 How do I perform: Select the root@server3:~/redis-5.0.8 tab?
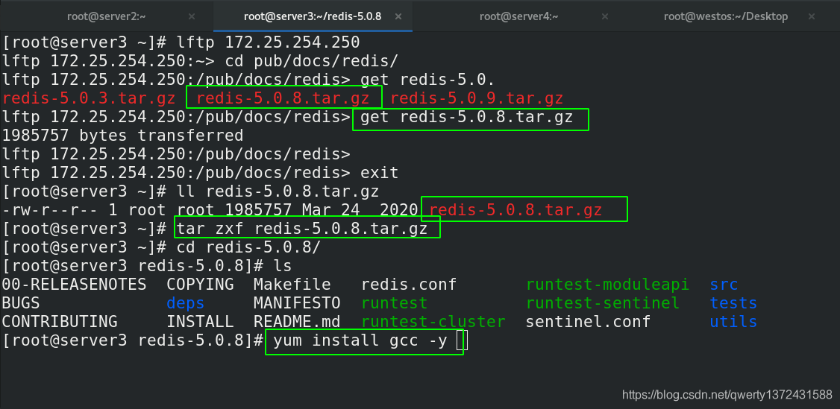coord(313,16)
